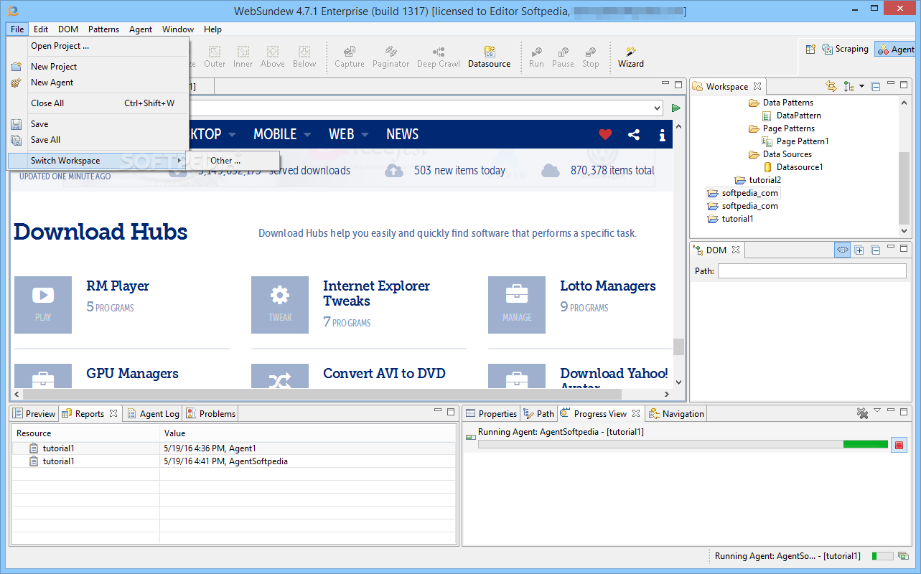Click the share icon on web page
921x574 pixels.
click(x=634, y=134)
